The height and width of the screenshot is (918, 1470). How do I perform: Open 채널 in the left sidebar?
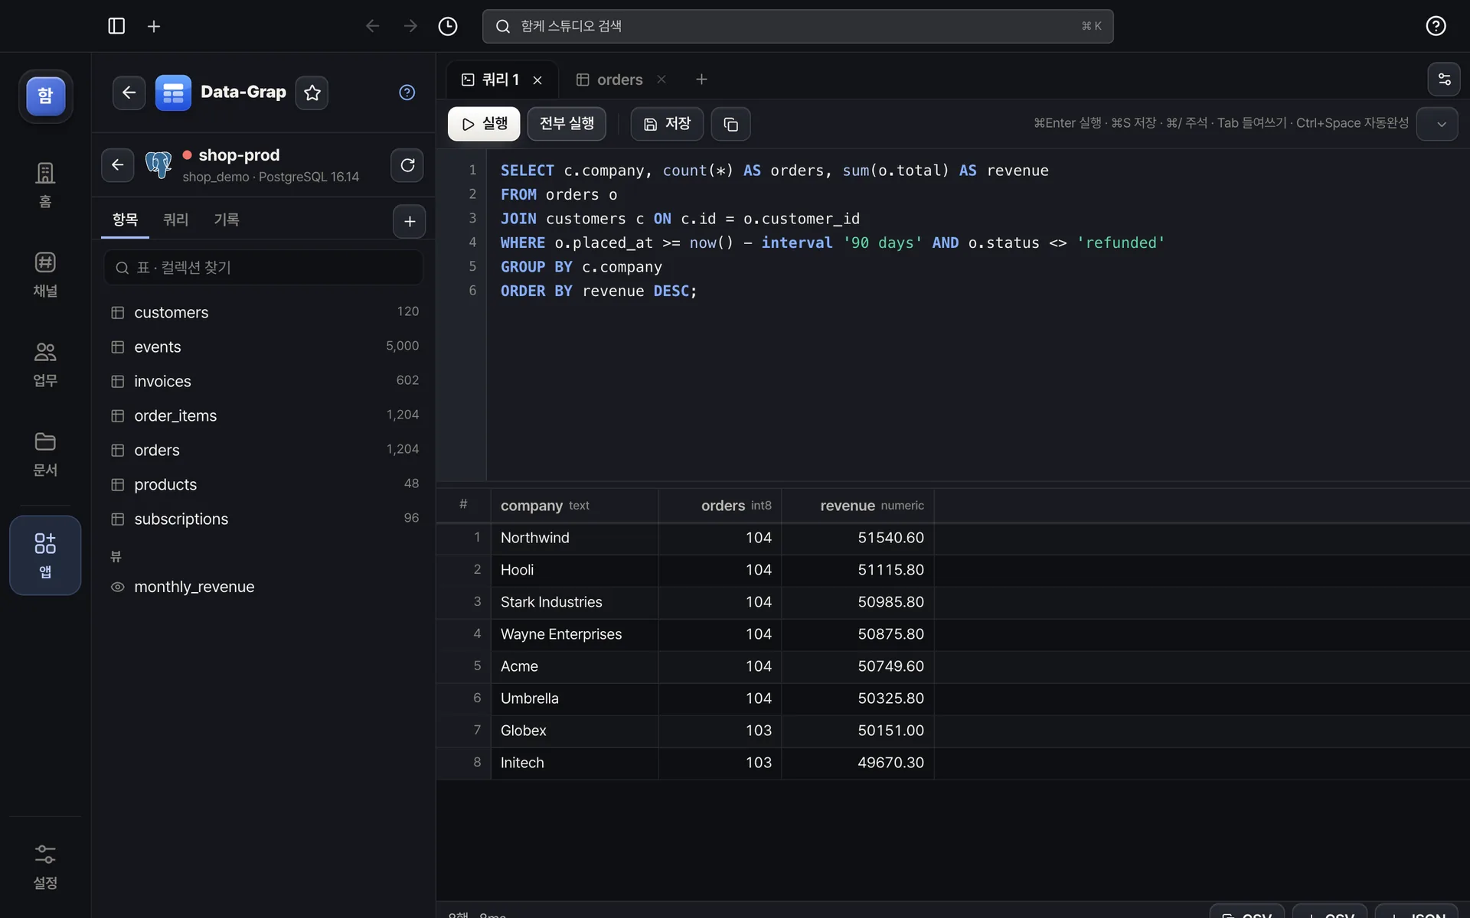pos(45,274)
